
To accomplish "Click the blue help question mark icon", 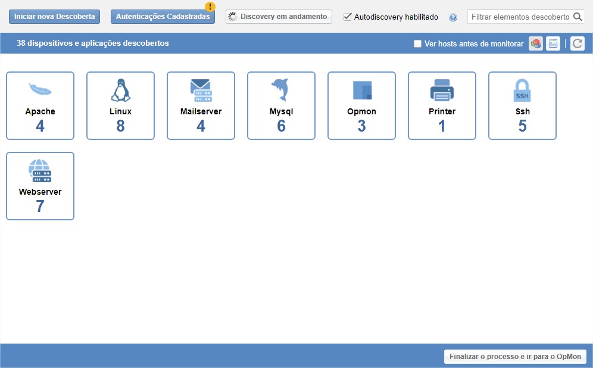I will (x=453, y=17).
